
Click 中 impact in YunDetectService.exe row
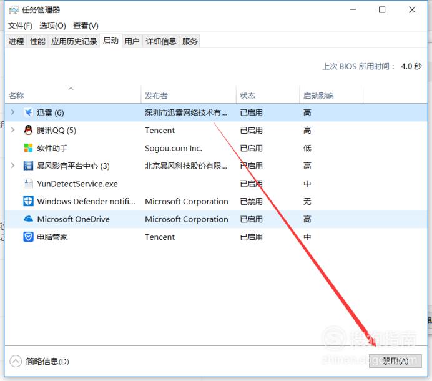coord(307,184)
